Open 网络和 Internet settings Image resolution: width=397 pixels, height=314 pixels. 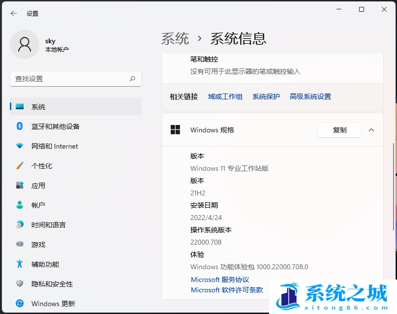[x=76, y=146]
